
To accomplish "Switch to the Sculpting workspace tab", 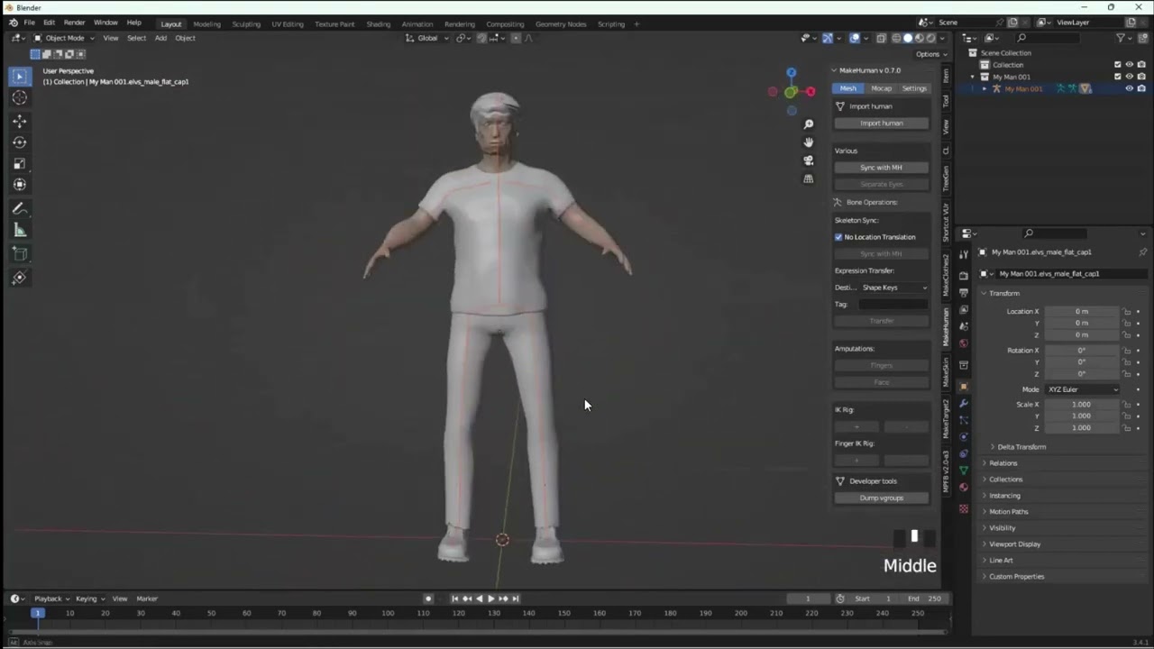I will coord(246,24).
